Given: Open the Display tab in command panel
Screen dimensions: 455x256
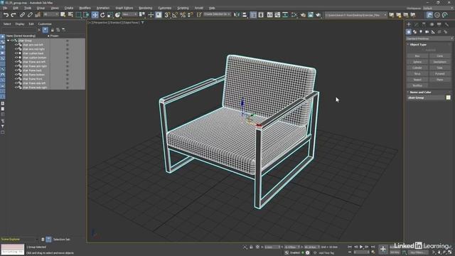Looking at the screenshot, I should coord(439,24).
